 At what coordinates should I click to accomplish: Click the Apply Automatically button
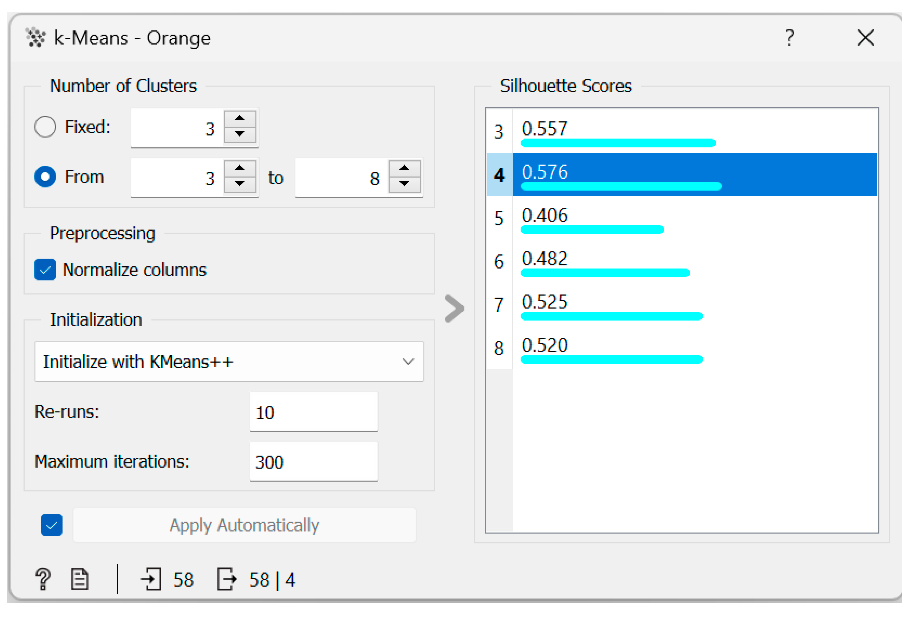tap(244, 525)
